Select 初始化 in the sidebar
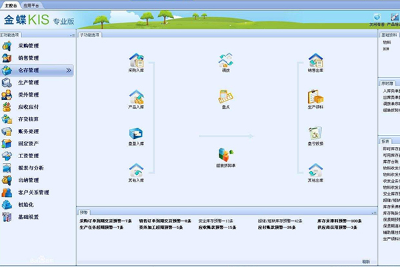The image size is (400, 267). tap(26, 205)
